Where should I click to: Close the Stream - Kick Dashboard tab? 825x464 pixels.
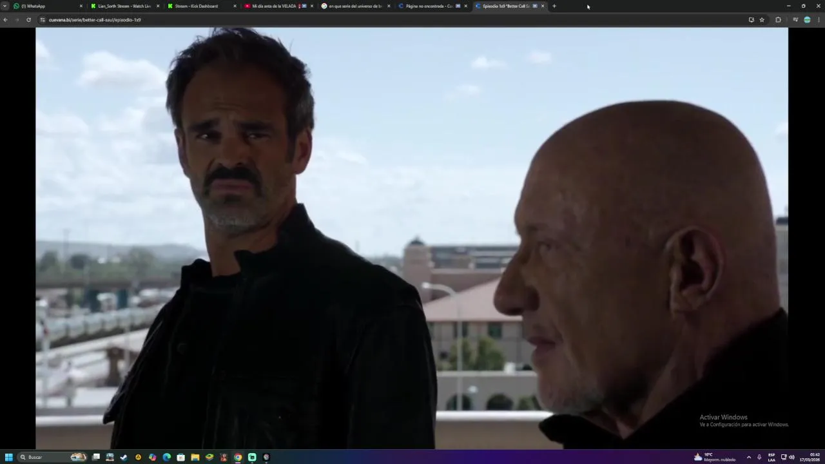click(x=235, y=6)
